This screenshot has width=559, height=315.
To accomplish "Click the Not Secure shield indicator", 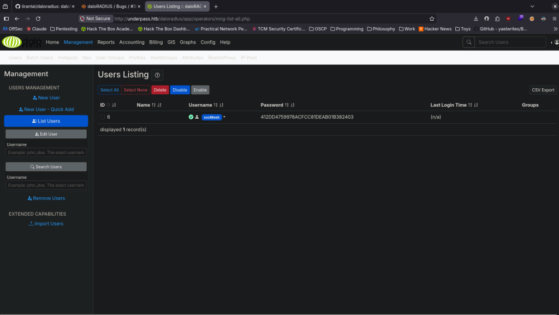I will pyautogui.click(x=82, y=19).
